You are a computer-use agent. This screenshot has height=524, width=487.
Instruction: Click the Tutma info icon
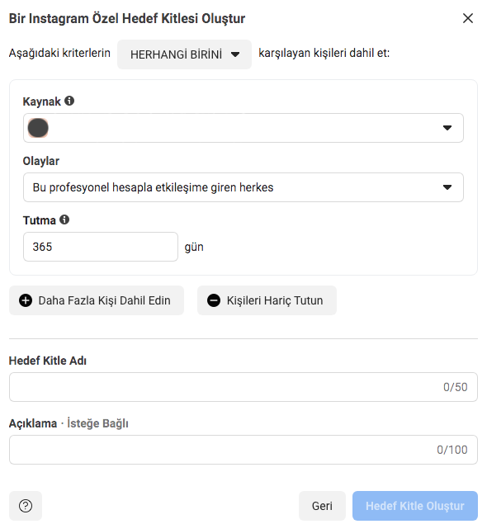[64, 220]
